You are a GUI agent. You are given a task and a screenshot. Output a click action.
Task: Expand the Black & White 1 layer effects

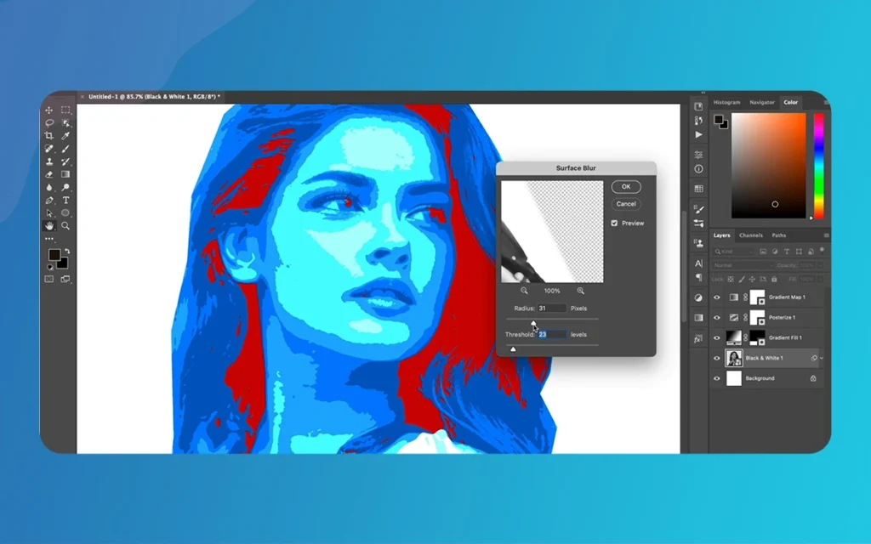click(822, 359)
